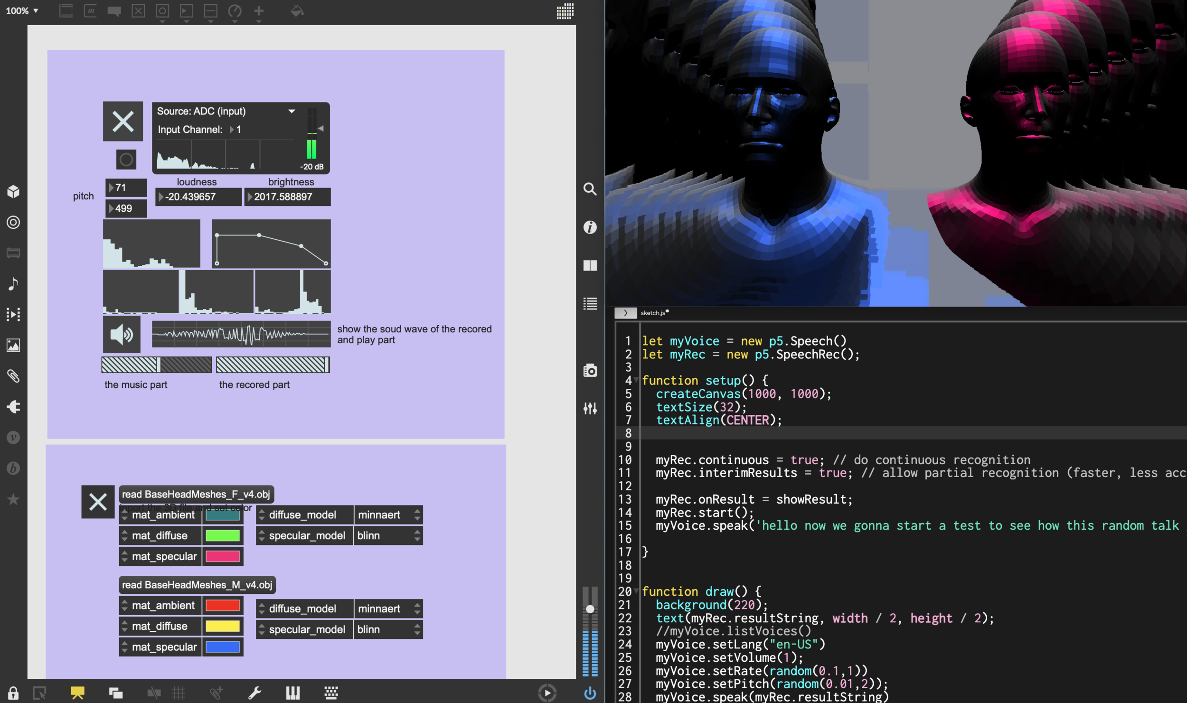Toggle the X box above the audio source
This screenshot has height=703, width=1187.
tap(123, 121)
